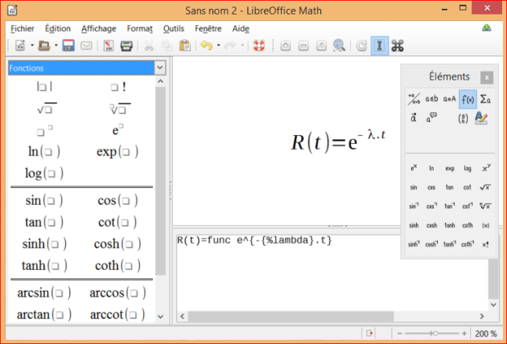Click Export as PDF icon
This screenshot has width=507, height=344.
[109, 46]
